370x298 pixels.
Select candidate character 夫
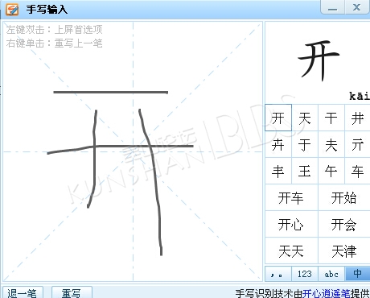pyautogui.click(x=331, y=144)
